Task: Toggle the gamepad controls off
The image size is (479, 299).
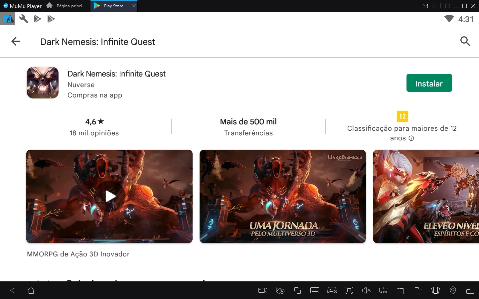Action: (x=332, y=290)
